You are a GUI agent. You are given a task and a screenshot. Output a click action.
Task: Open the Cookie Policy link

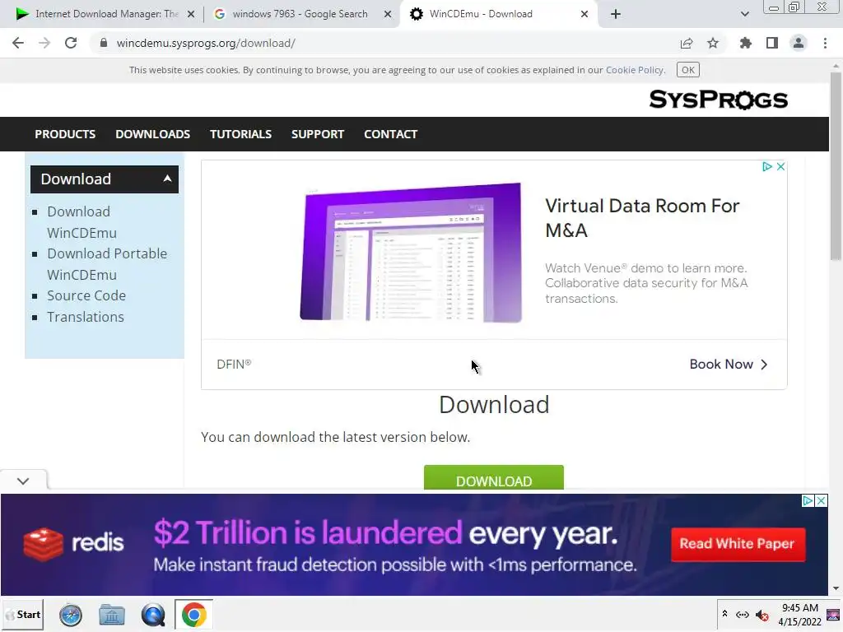(x=635, y=70)
